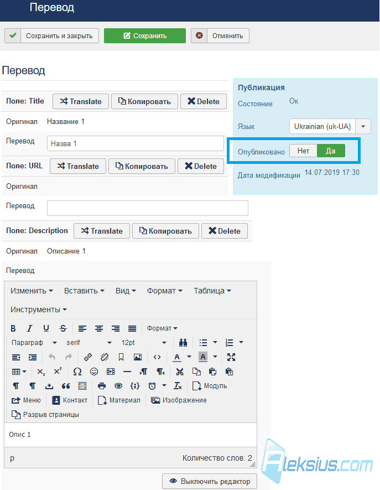The height and width of the screenshot is (490, 380).
Task: Open the Язык language dropdown
Action: point(330,126)
